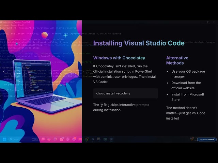Select the 'Windows with Chocolatey' subheading
Screen dimensions: 218x163
119,58
